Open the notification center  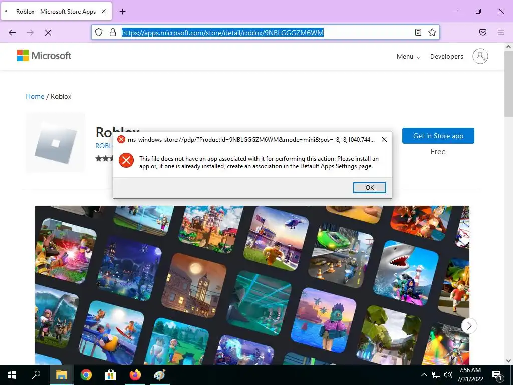(497, 375)
